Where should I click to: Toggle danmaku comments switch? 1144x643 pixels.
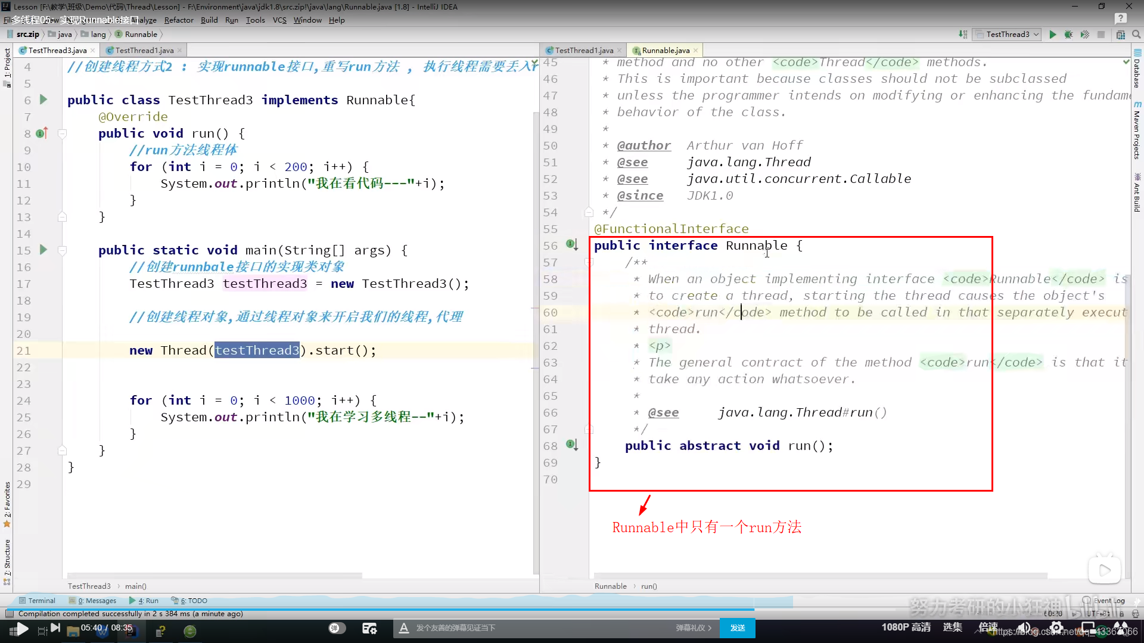click(x=337, y=628)
